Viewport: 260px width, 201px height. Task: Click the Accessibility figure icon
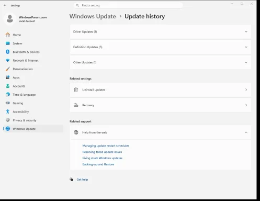[8, 111]
